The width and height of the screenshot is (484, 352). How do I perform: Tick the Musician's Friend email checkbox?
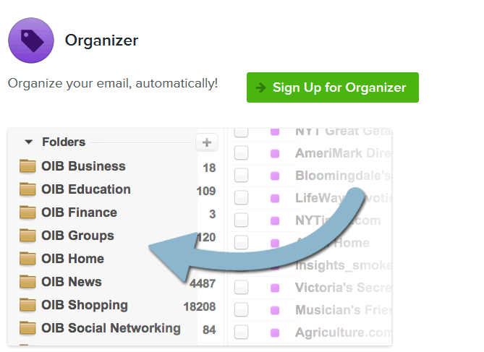tap(241, 309)
